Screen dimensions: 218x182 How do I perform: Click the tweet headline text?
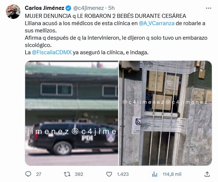click(x=105, y=16)
